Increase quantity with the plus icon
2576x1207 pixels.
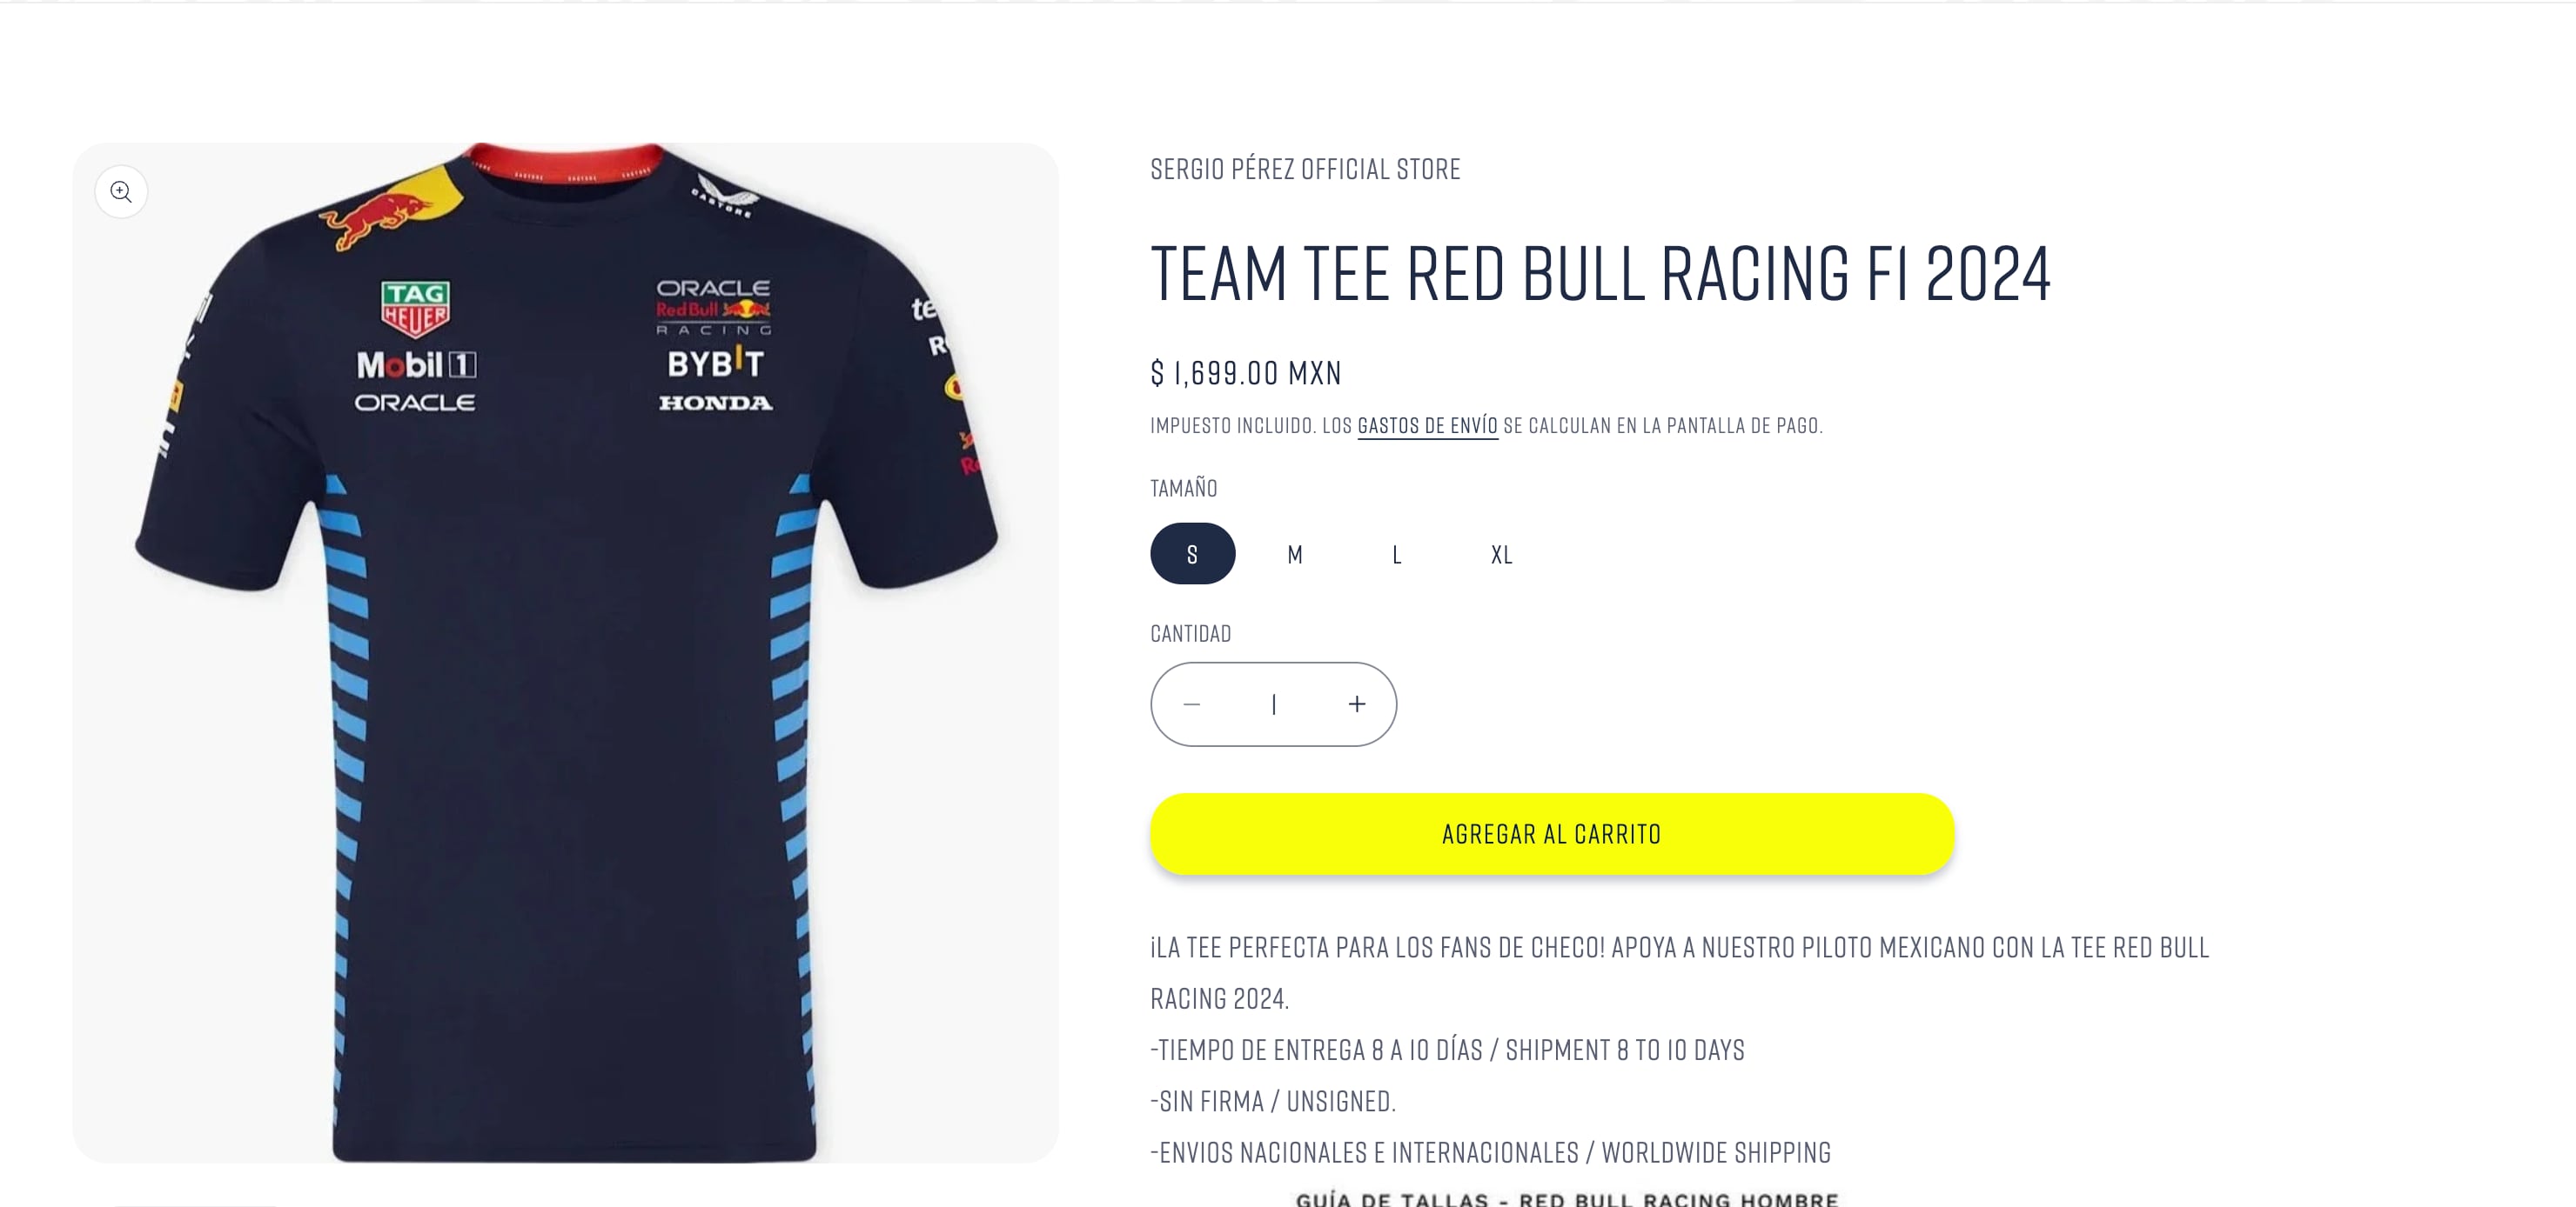1357,704
